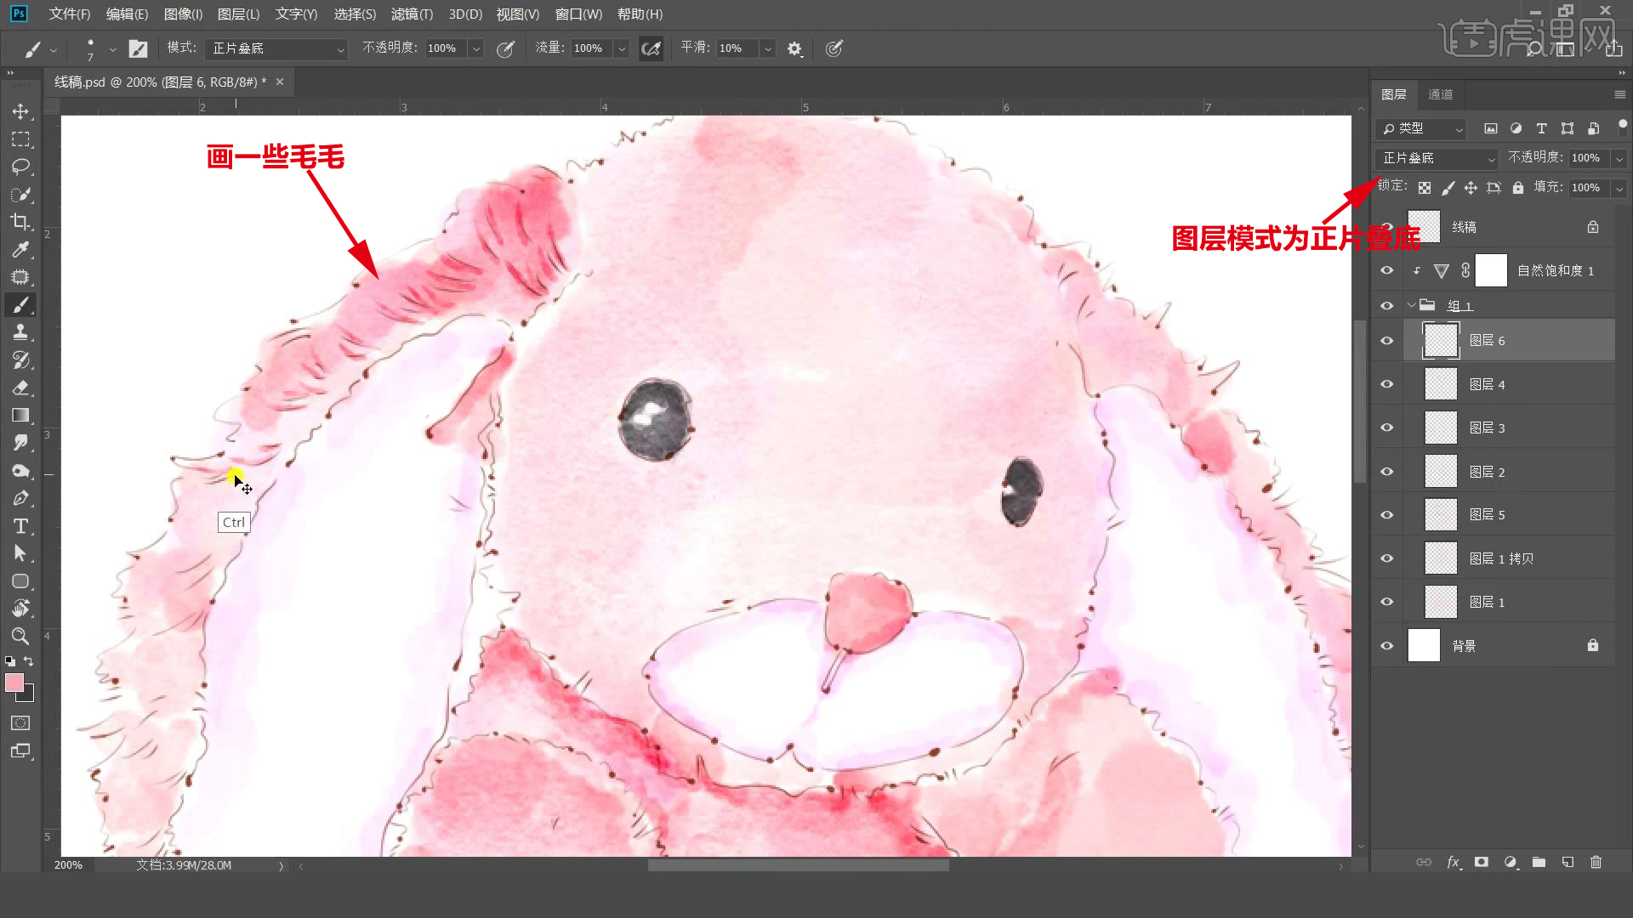The image size is (1633, 918).
Task: Open layer filter 类型 dropdown
Action: click(x=1420, y=128)
